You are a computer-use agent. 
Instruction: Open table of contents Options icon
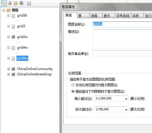[x=29, y=3]
